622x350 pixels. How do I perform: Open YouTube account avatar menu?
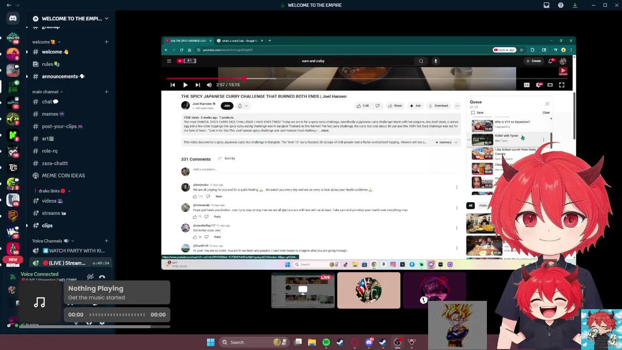(563, 61)
